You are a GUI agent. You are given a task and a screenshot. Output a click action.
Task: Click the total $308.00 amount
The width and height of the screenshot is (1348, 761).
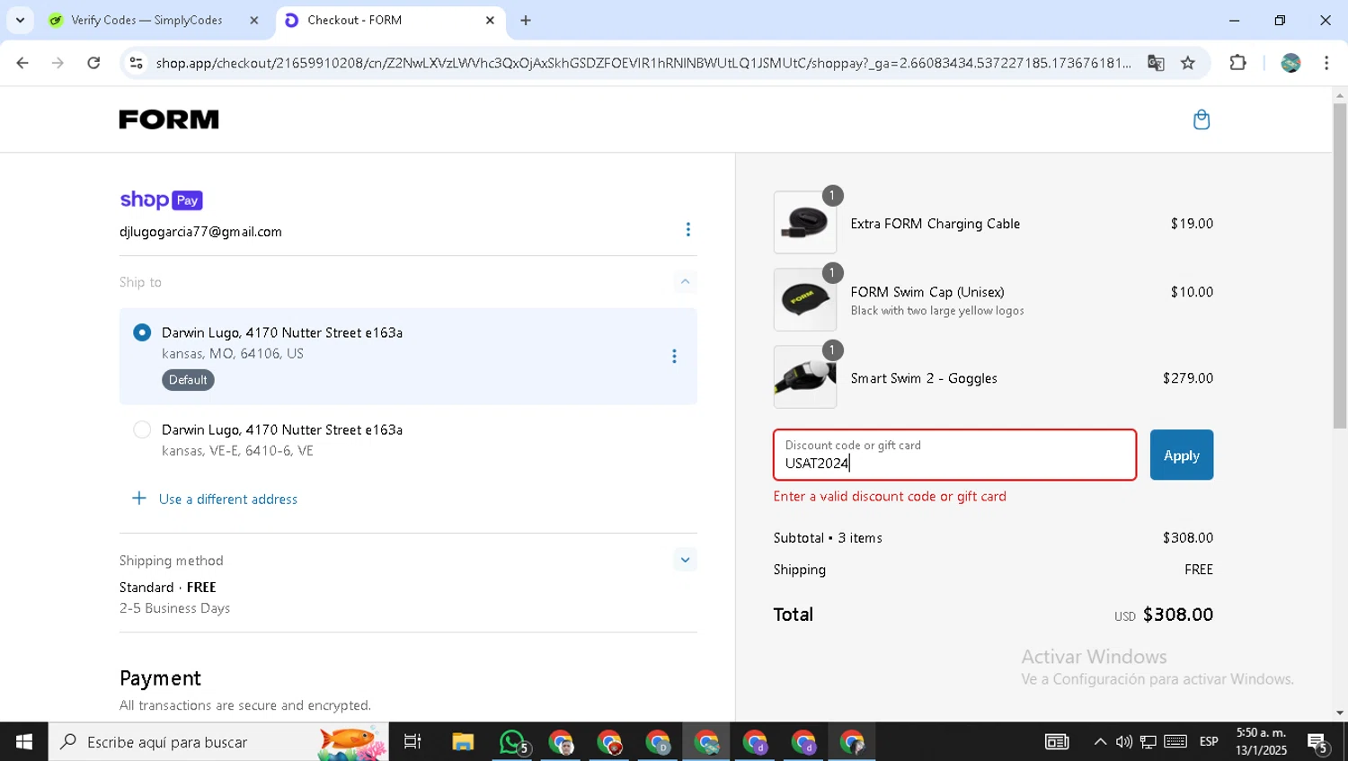[1177, 615]
